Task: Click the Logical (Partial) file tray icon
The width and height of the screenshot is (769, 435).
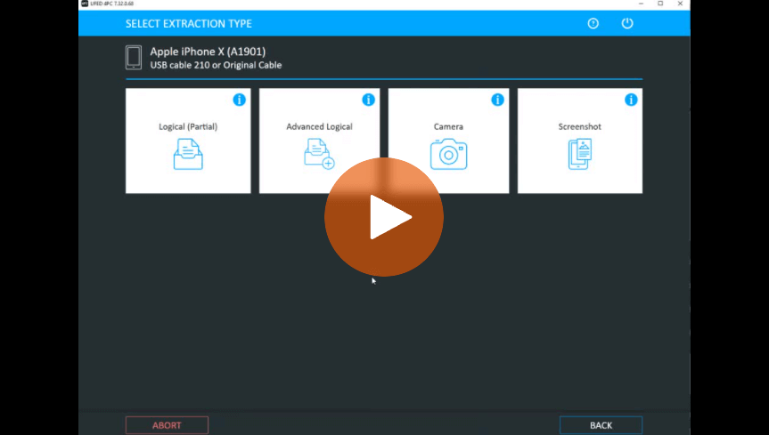Action: pos(188,155)
